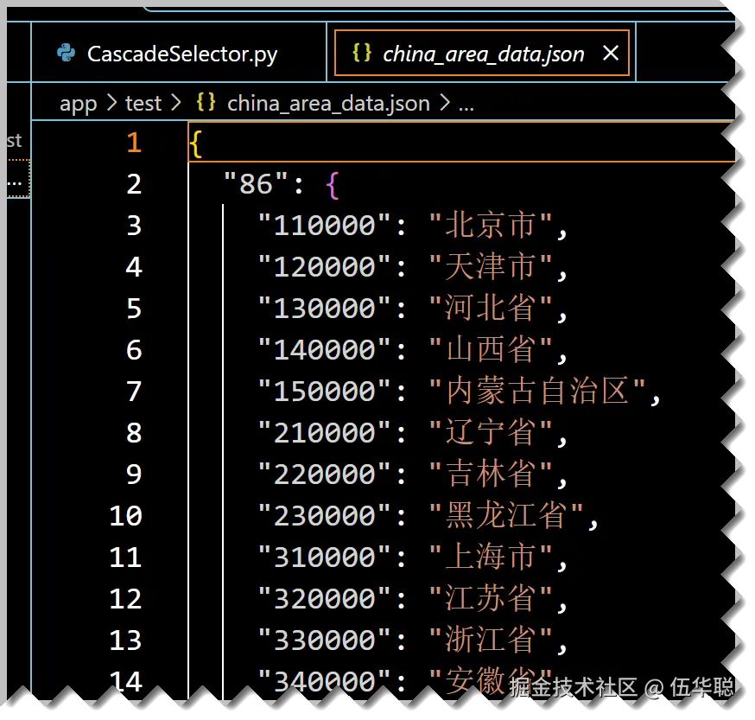The width and height of the screenshot is (755, 720).
Task: Click the "220000" key
Action: click(324, 474)
